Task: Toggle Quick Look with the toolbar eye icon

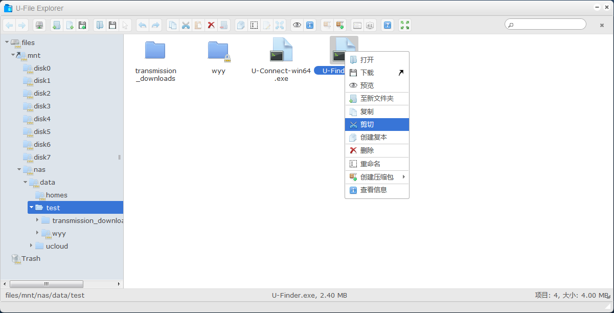Action: 297,25
